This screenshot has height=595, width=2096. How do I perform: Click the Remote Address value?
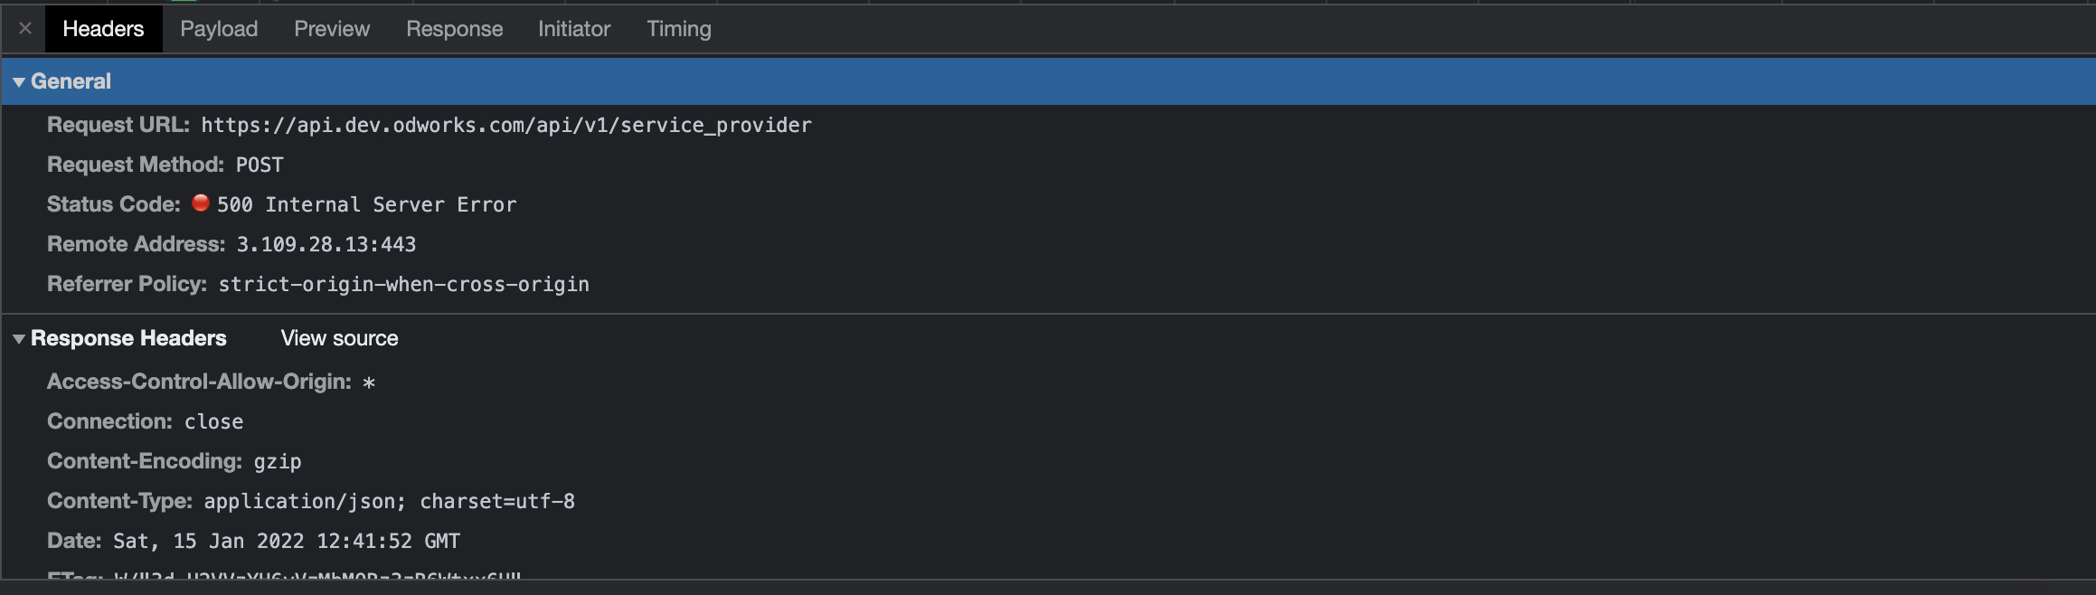click(x=326, y=245)
